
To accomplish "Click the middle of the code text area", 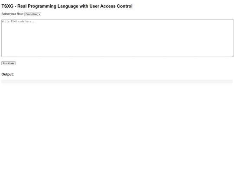I will pyautogui.click(x=117, y=38).
